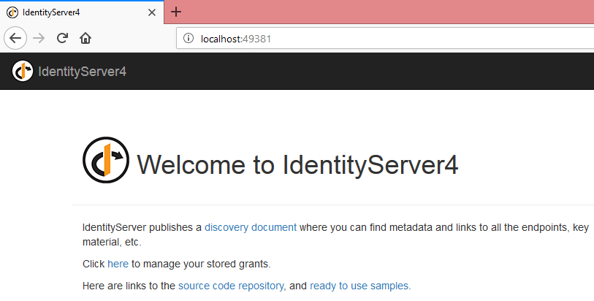Open the source code repository link
The width and height of the screenshot is (594, 301).
click(231, 286)
